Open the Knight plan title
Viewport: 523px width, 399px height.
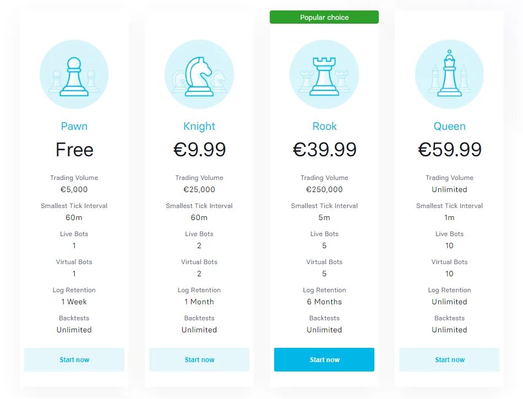199,127
